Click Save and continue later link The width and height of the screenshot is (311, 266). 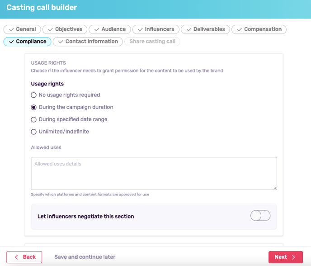tap(85, 257)
